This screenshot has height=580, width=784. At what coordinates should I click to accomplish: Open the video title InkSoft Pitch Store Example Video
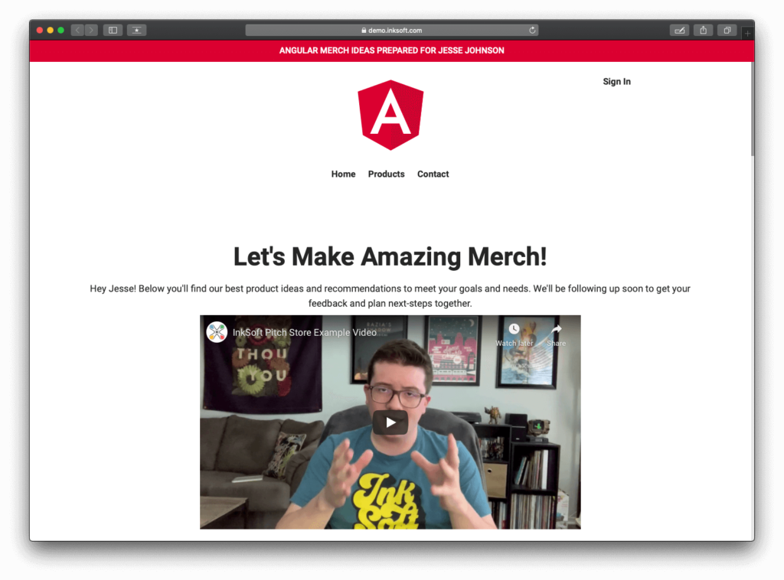tap(305, 333)
